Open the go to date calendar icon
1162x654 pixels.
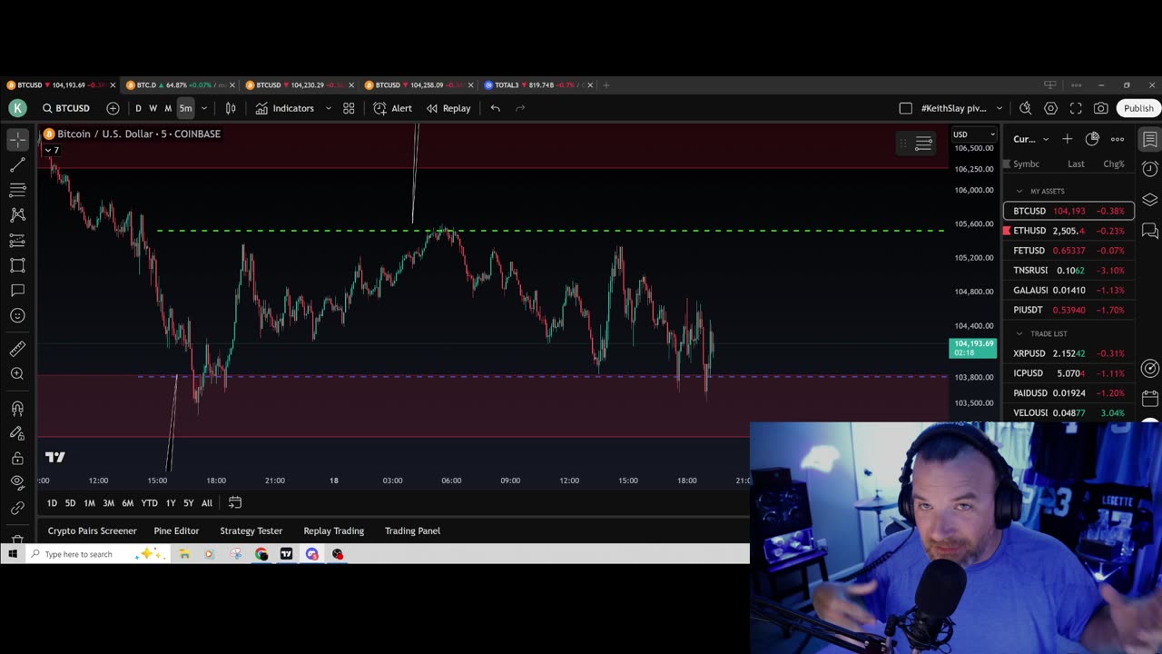(234, 503)
